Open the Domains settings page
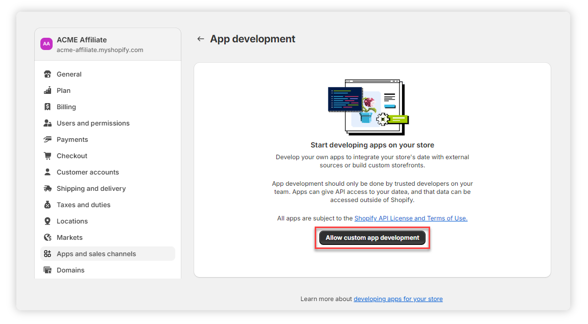 tap(70, 270)
